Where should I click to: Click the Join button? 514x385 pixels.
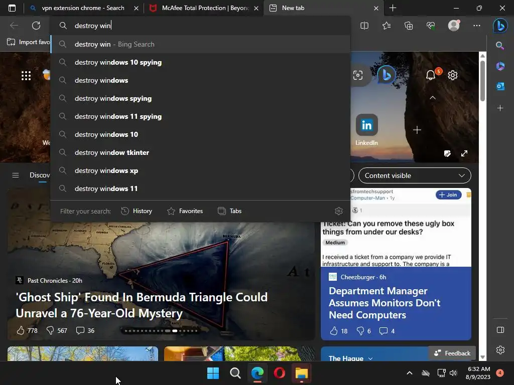click(x=448, y=195)
